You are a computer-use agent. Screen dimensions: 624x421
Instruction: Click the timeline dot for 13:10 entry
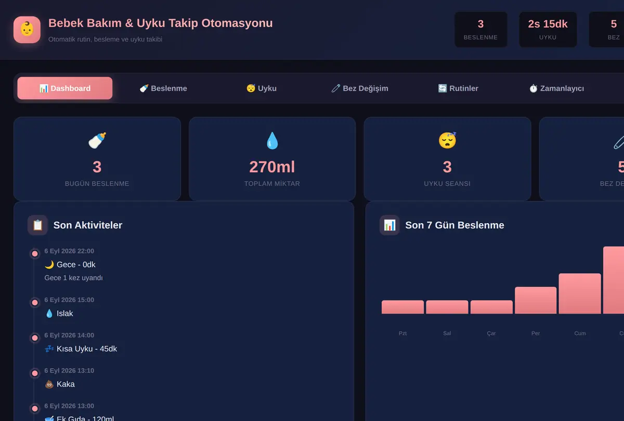tap(35, 373)
